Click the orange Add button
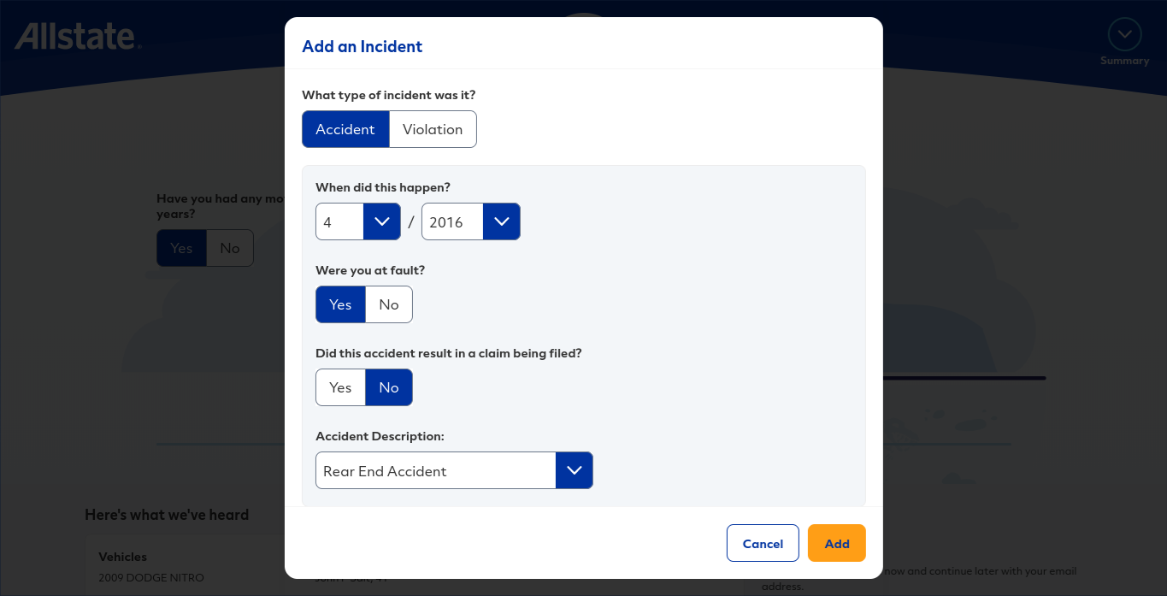1167x596 pixels. (836, 543)
